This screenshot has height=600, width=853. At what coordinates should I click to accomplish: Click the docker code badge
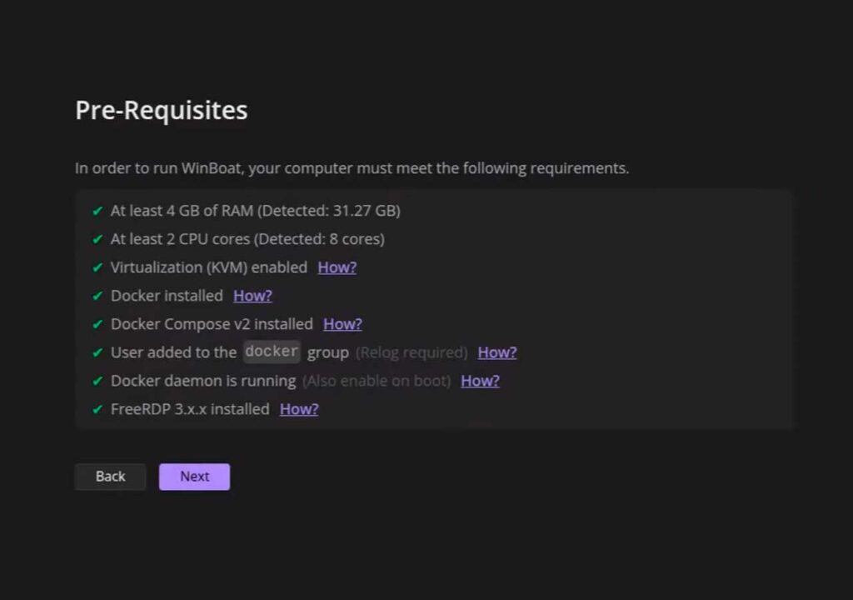click(272, 352)
